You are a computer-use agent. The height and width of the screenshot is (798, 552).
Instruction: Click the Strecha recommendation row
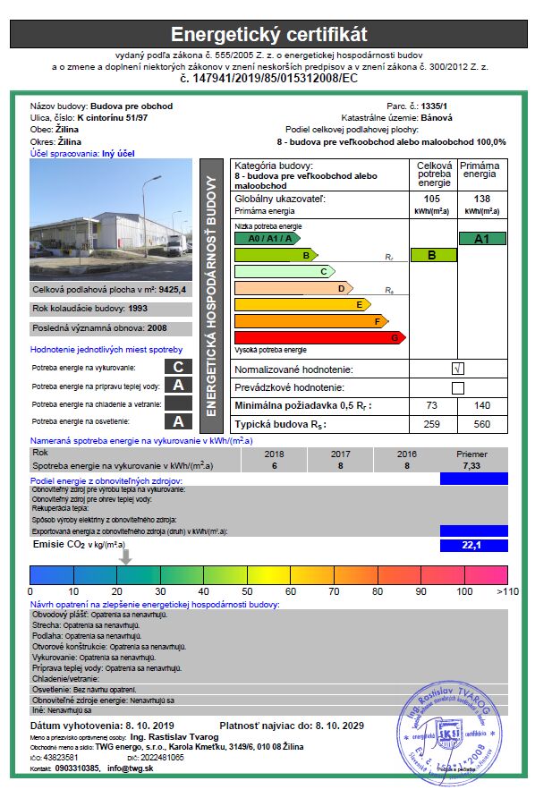[268, 625]
